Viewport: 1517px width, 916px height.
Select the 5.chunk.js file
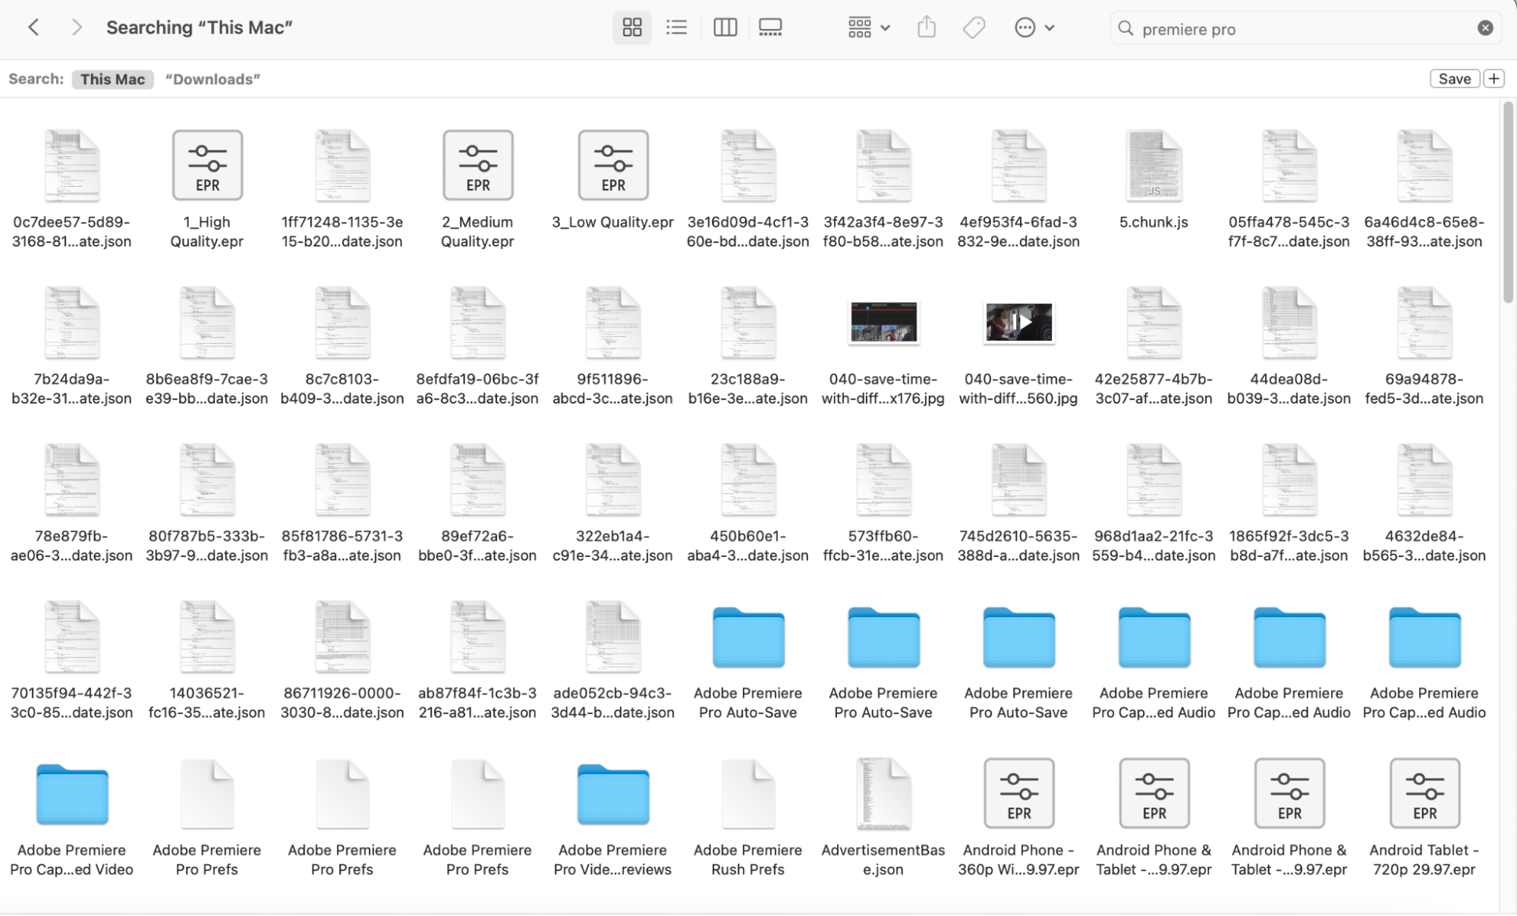pos(1154,165)
